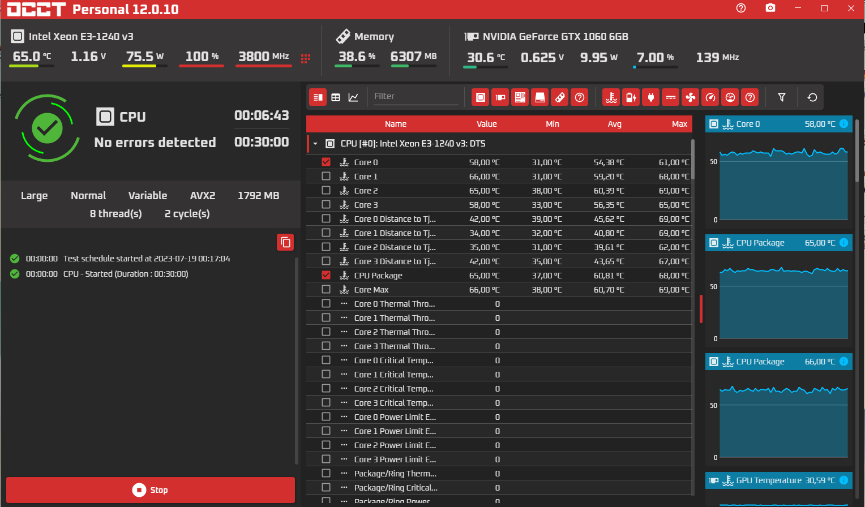Click the '8 thread(s)' setting label
The height and width of the screenshot is (507, 865).
[x=116, y=214]
